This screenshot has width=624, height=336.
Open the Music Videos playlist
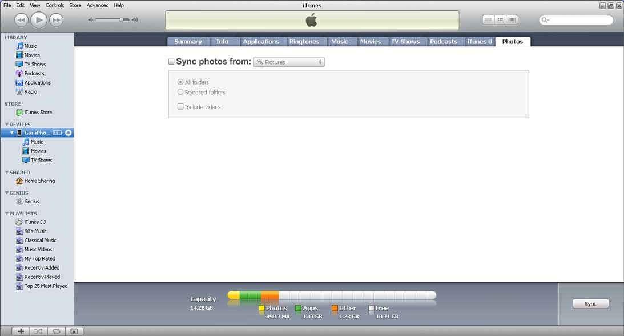pyautogui.click(x=38, y=249)
